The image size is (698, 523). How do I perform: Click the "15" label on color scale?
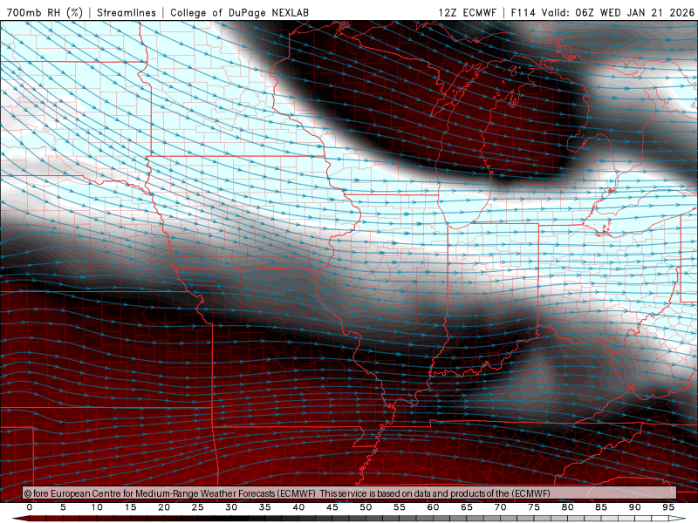click(130, 507)
